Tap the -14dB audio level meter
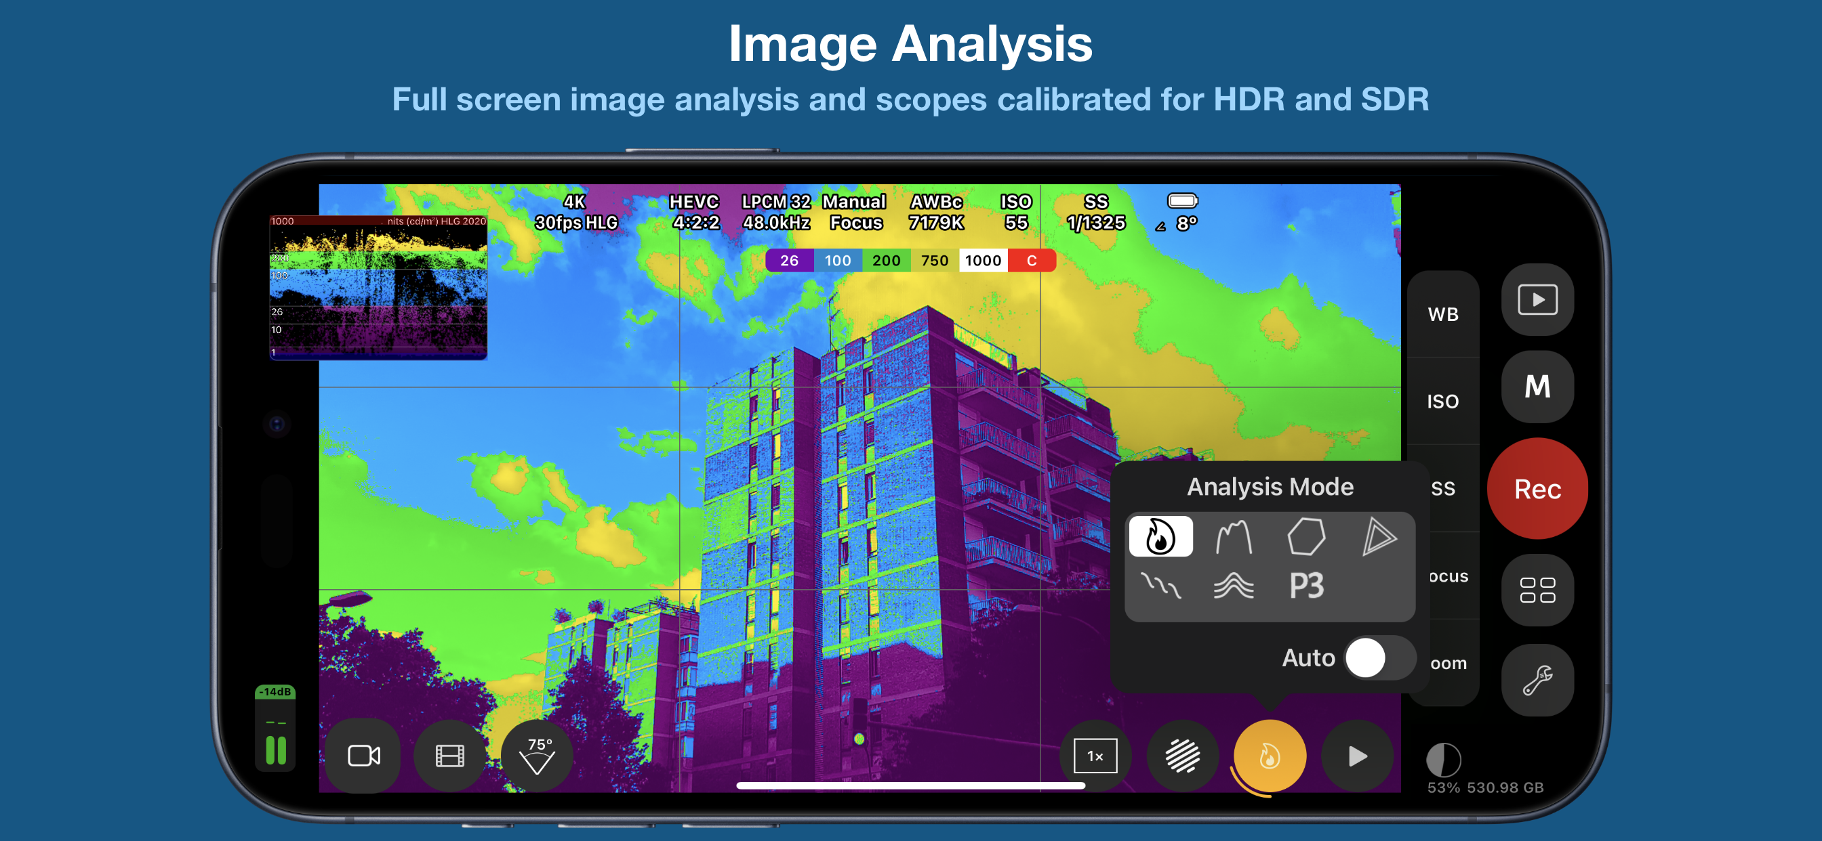The image size is (1822, 841). coord(275,728)
